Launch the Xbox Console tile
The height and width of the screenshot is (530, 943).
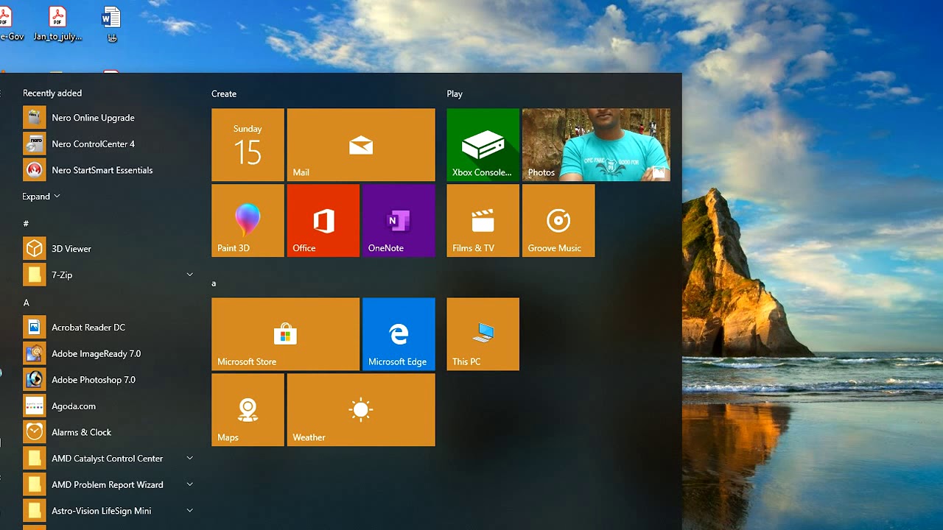(483, 145)
